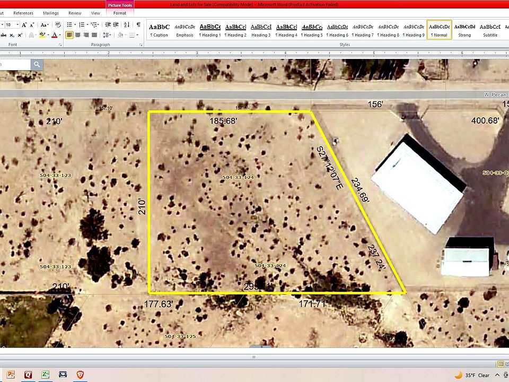
Task: Open the Line Spacing dropdown
Action: 107,35
